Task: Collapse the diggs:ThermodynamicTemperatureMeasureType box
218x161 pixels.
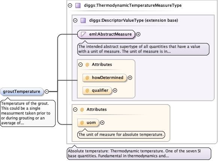Action: click(70, 6)
